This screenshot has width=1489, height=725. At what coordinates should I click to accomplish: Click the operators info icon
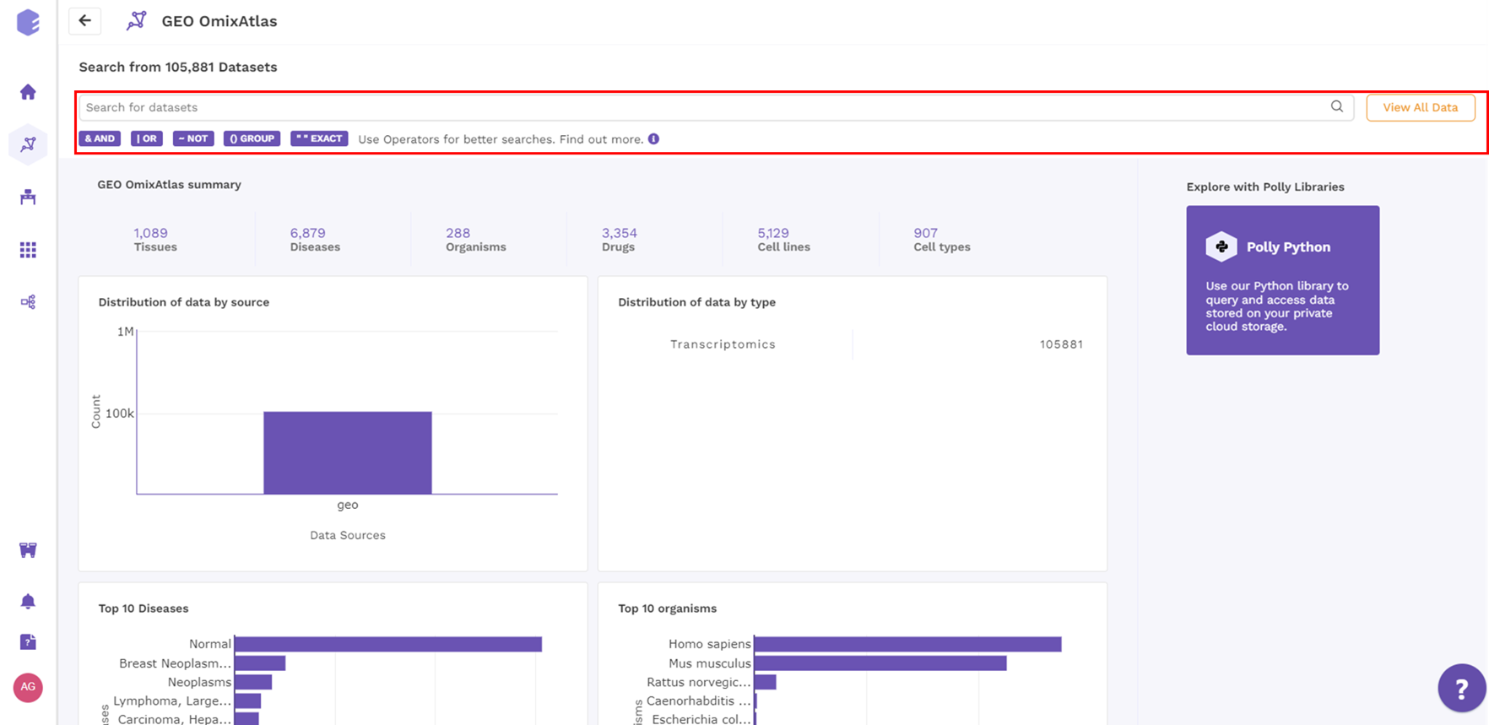click(653, 139)
